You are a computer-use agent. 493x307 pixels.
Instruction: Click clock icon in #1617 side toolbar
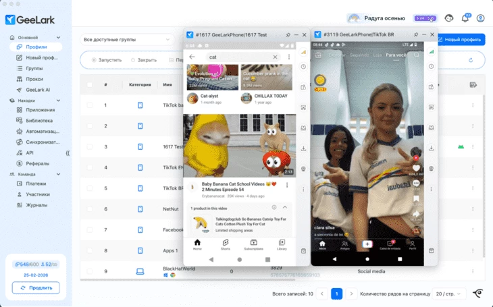point(303,67)
